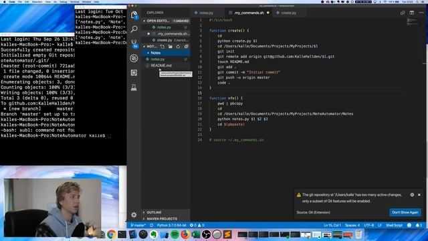428x241 pixels.
Task: Open the Search view in the activity bar
Action: pyautogui.click(x=134, y=29)
